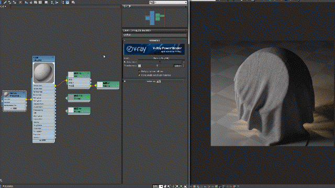Click the Back material slot button
The height and width of the screenshot is (188, 335).
coord(160,62)
